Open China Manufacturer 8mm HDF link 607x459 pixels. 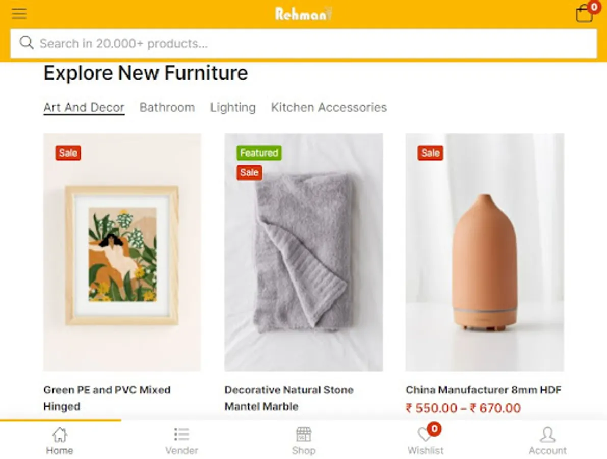pyautogui.click(x=483, y=390)
